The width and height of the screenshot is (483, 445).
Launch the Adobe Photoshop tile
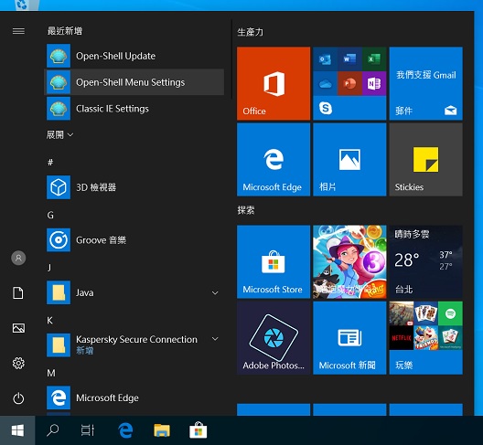[x=274, y=338]
